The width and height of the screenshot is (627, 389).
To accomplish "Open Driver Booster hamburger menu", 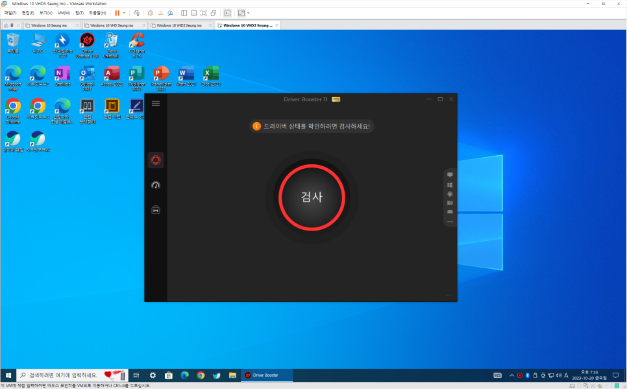I will (156, 103).
